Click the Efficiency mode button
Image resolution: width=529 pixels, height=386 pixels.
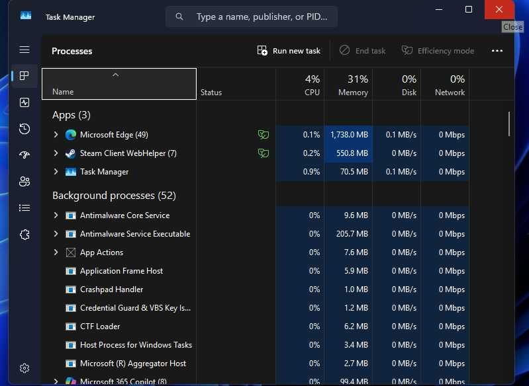438,51
